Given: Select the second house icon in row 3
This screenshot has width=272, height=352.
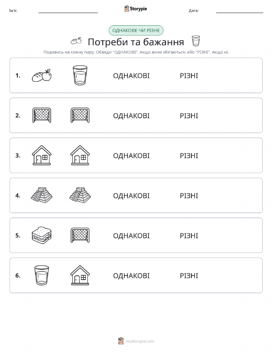Looking at the screenshot, I should 80,155.
